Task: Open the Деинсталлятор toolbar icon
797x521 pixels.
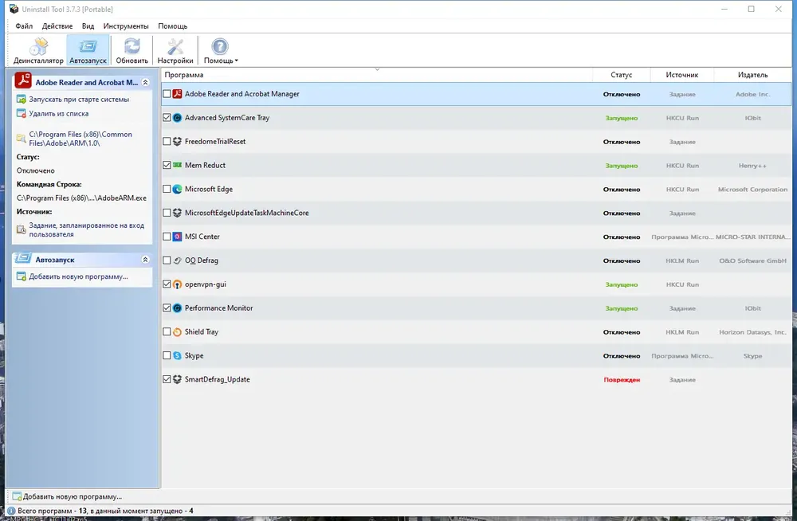Action: tap(38, 50)
